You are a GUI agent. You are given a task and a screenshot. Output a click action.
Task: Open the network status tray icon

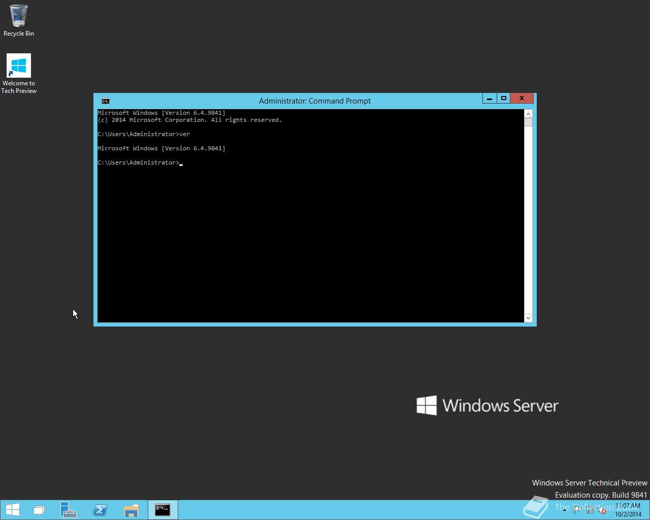(590, 510)
